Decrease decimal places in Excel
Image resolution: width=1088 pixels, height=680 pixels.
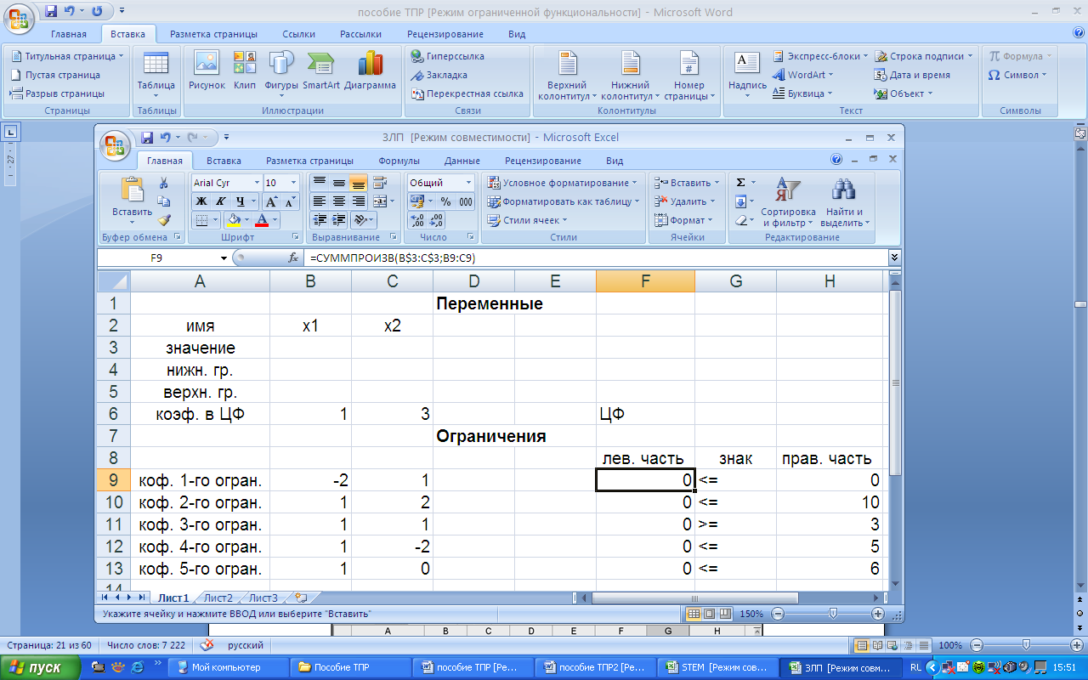point(436,220)
